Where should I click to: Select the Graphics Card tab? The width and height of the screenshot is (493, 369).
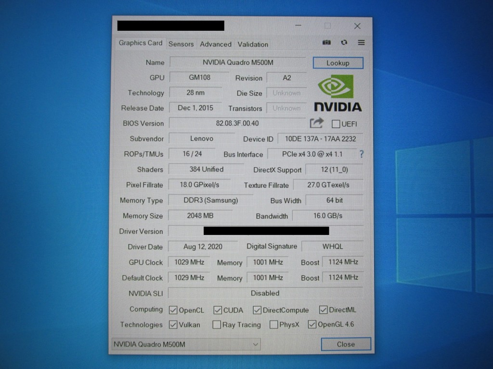point(141,43)
